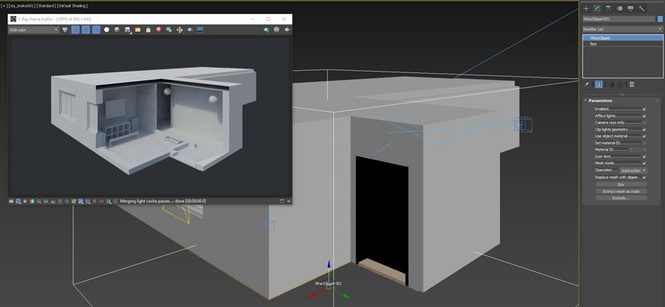
Task: Click the remove modifier trash icon
Action: coord(612,84)
